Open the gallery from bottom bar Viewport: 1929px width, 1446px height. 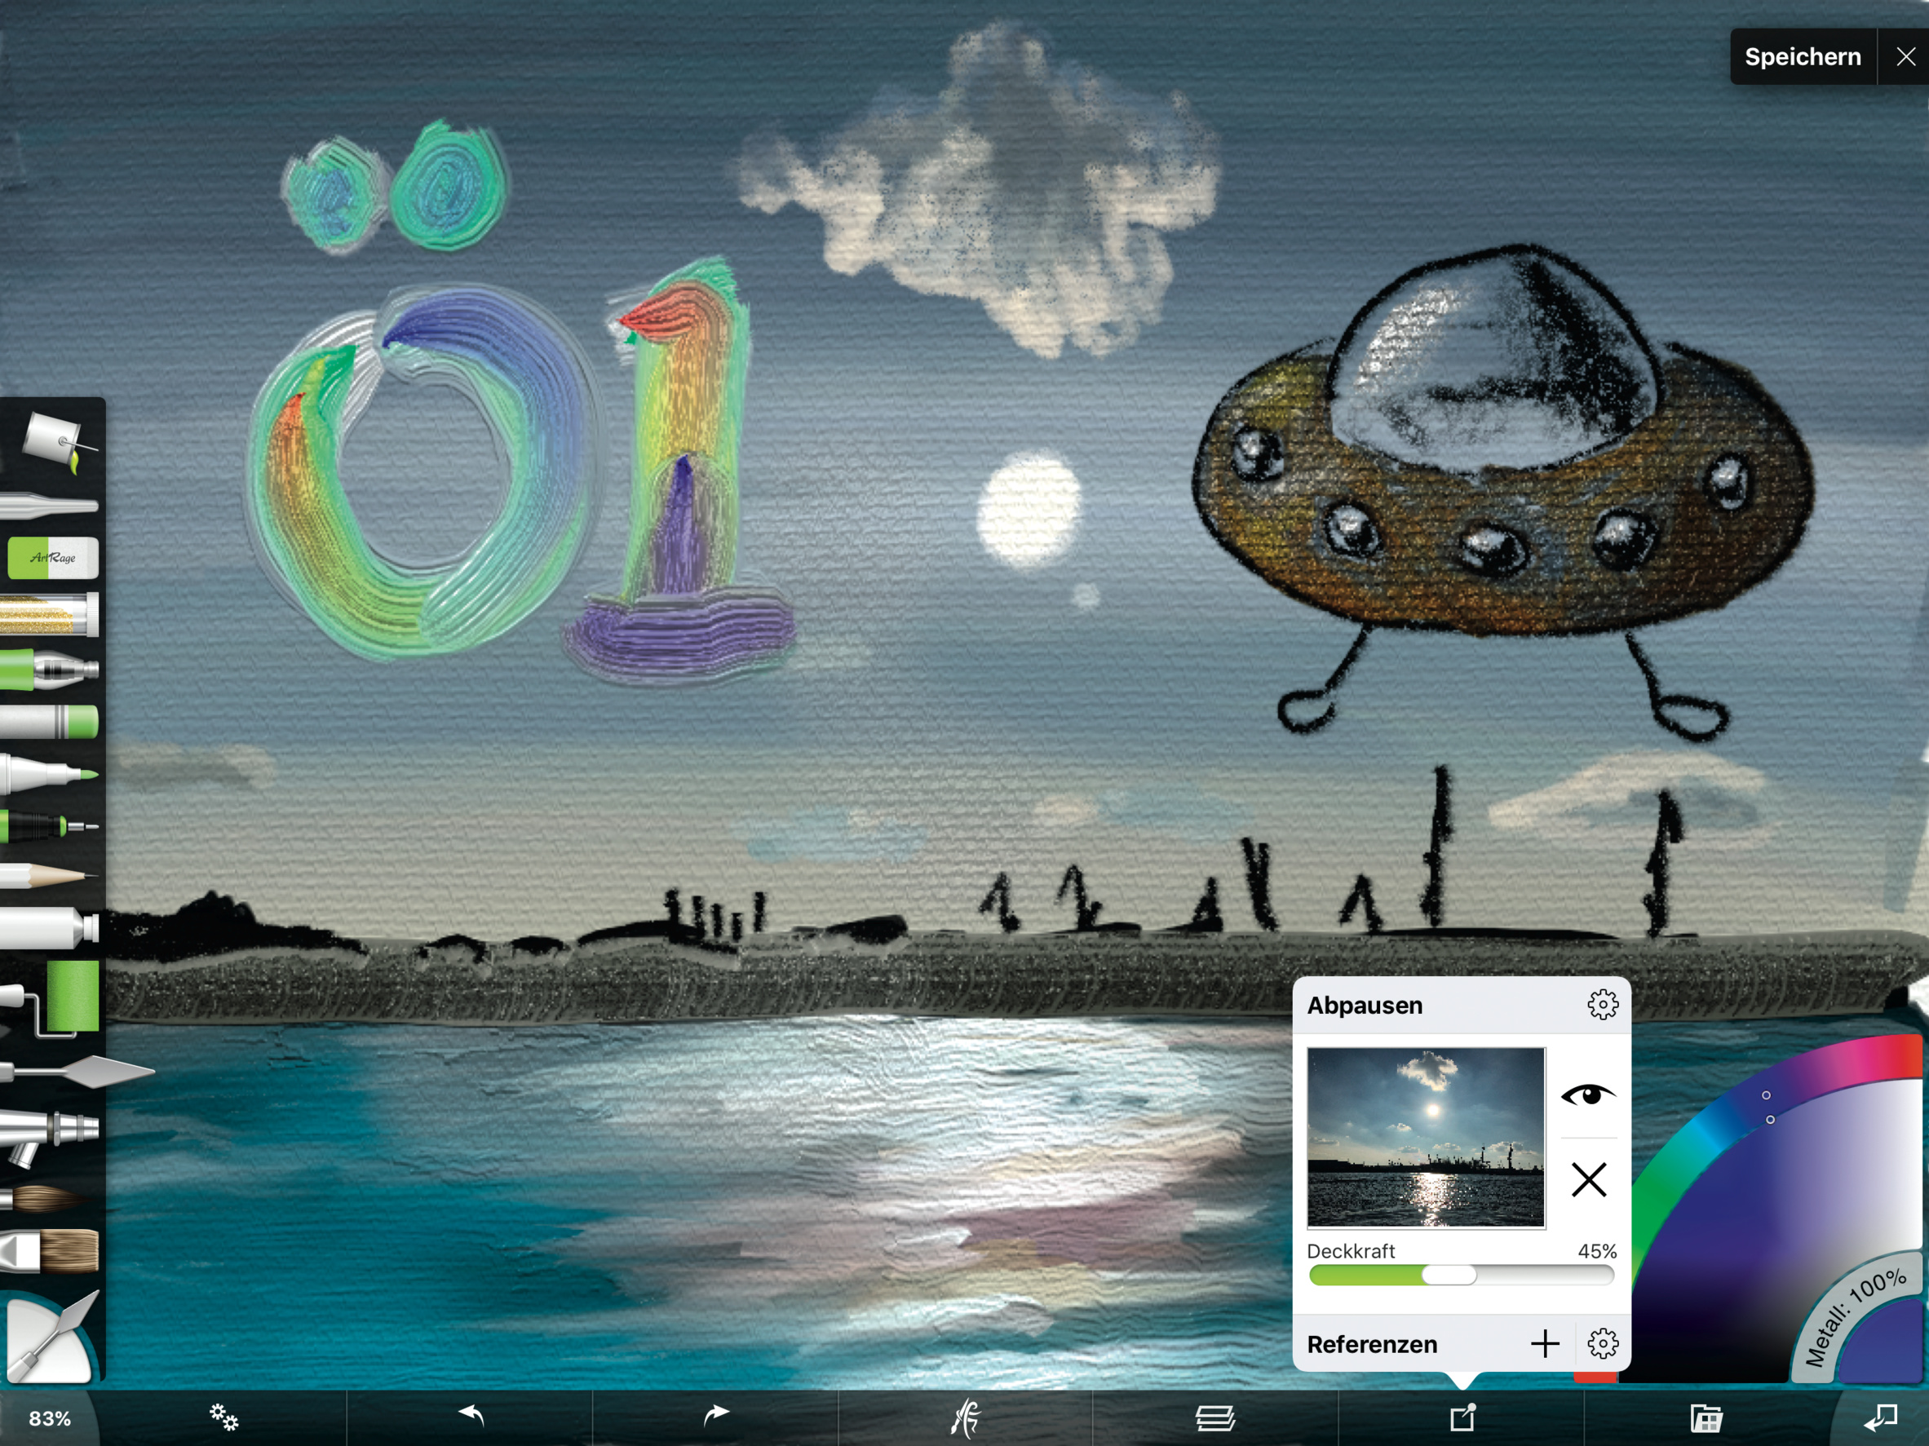point(1706,1418)
